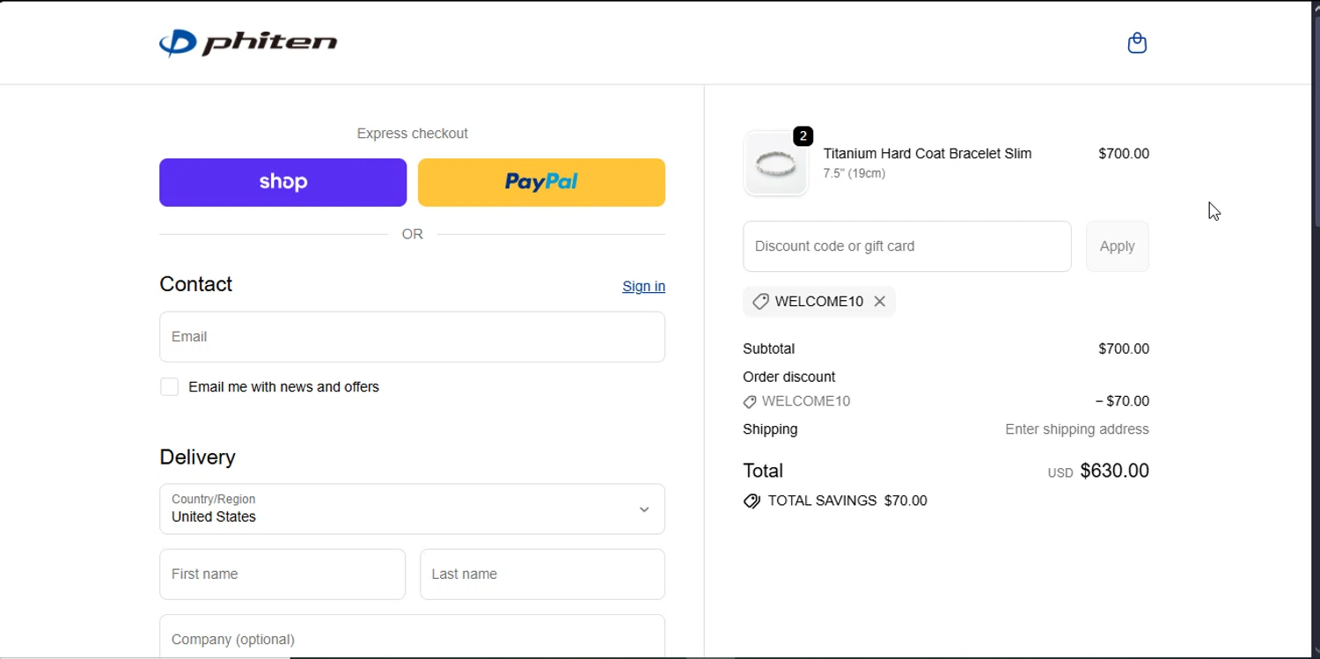Screen dimensions: 1320x659
Task: Focus the First name field
Action: coord(282,575)
